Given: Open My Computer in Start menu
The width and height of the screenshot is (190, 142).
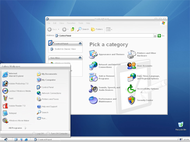Looking at the screenshot, I should coord(46,80).
